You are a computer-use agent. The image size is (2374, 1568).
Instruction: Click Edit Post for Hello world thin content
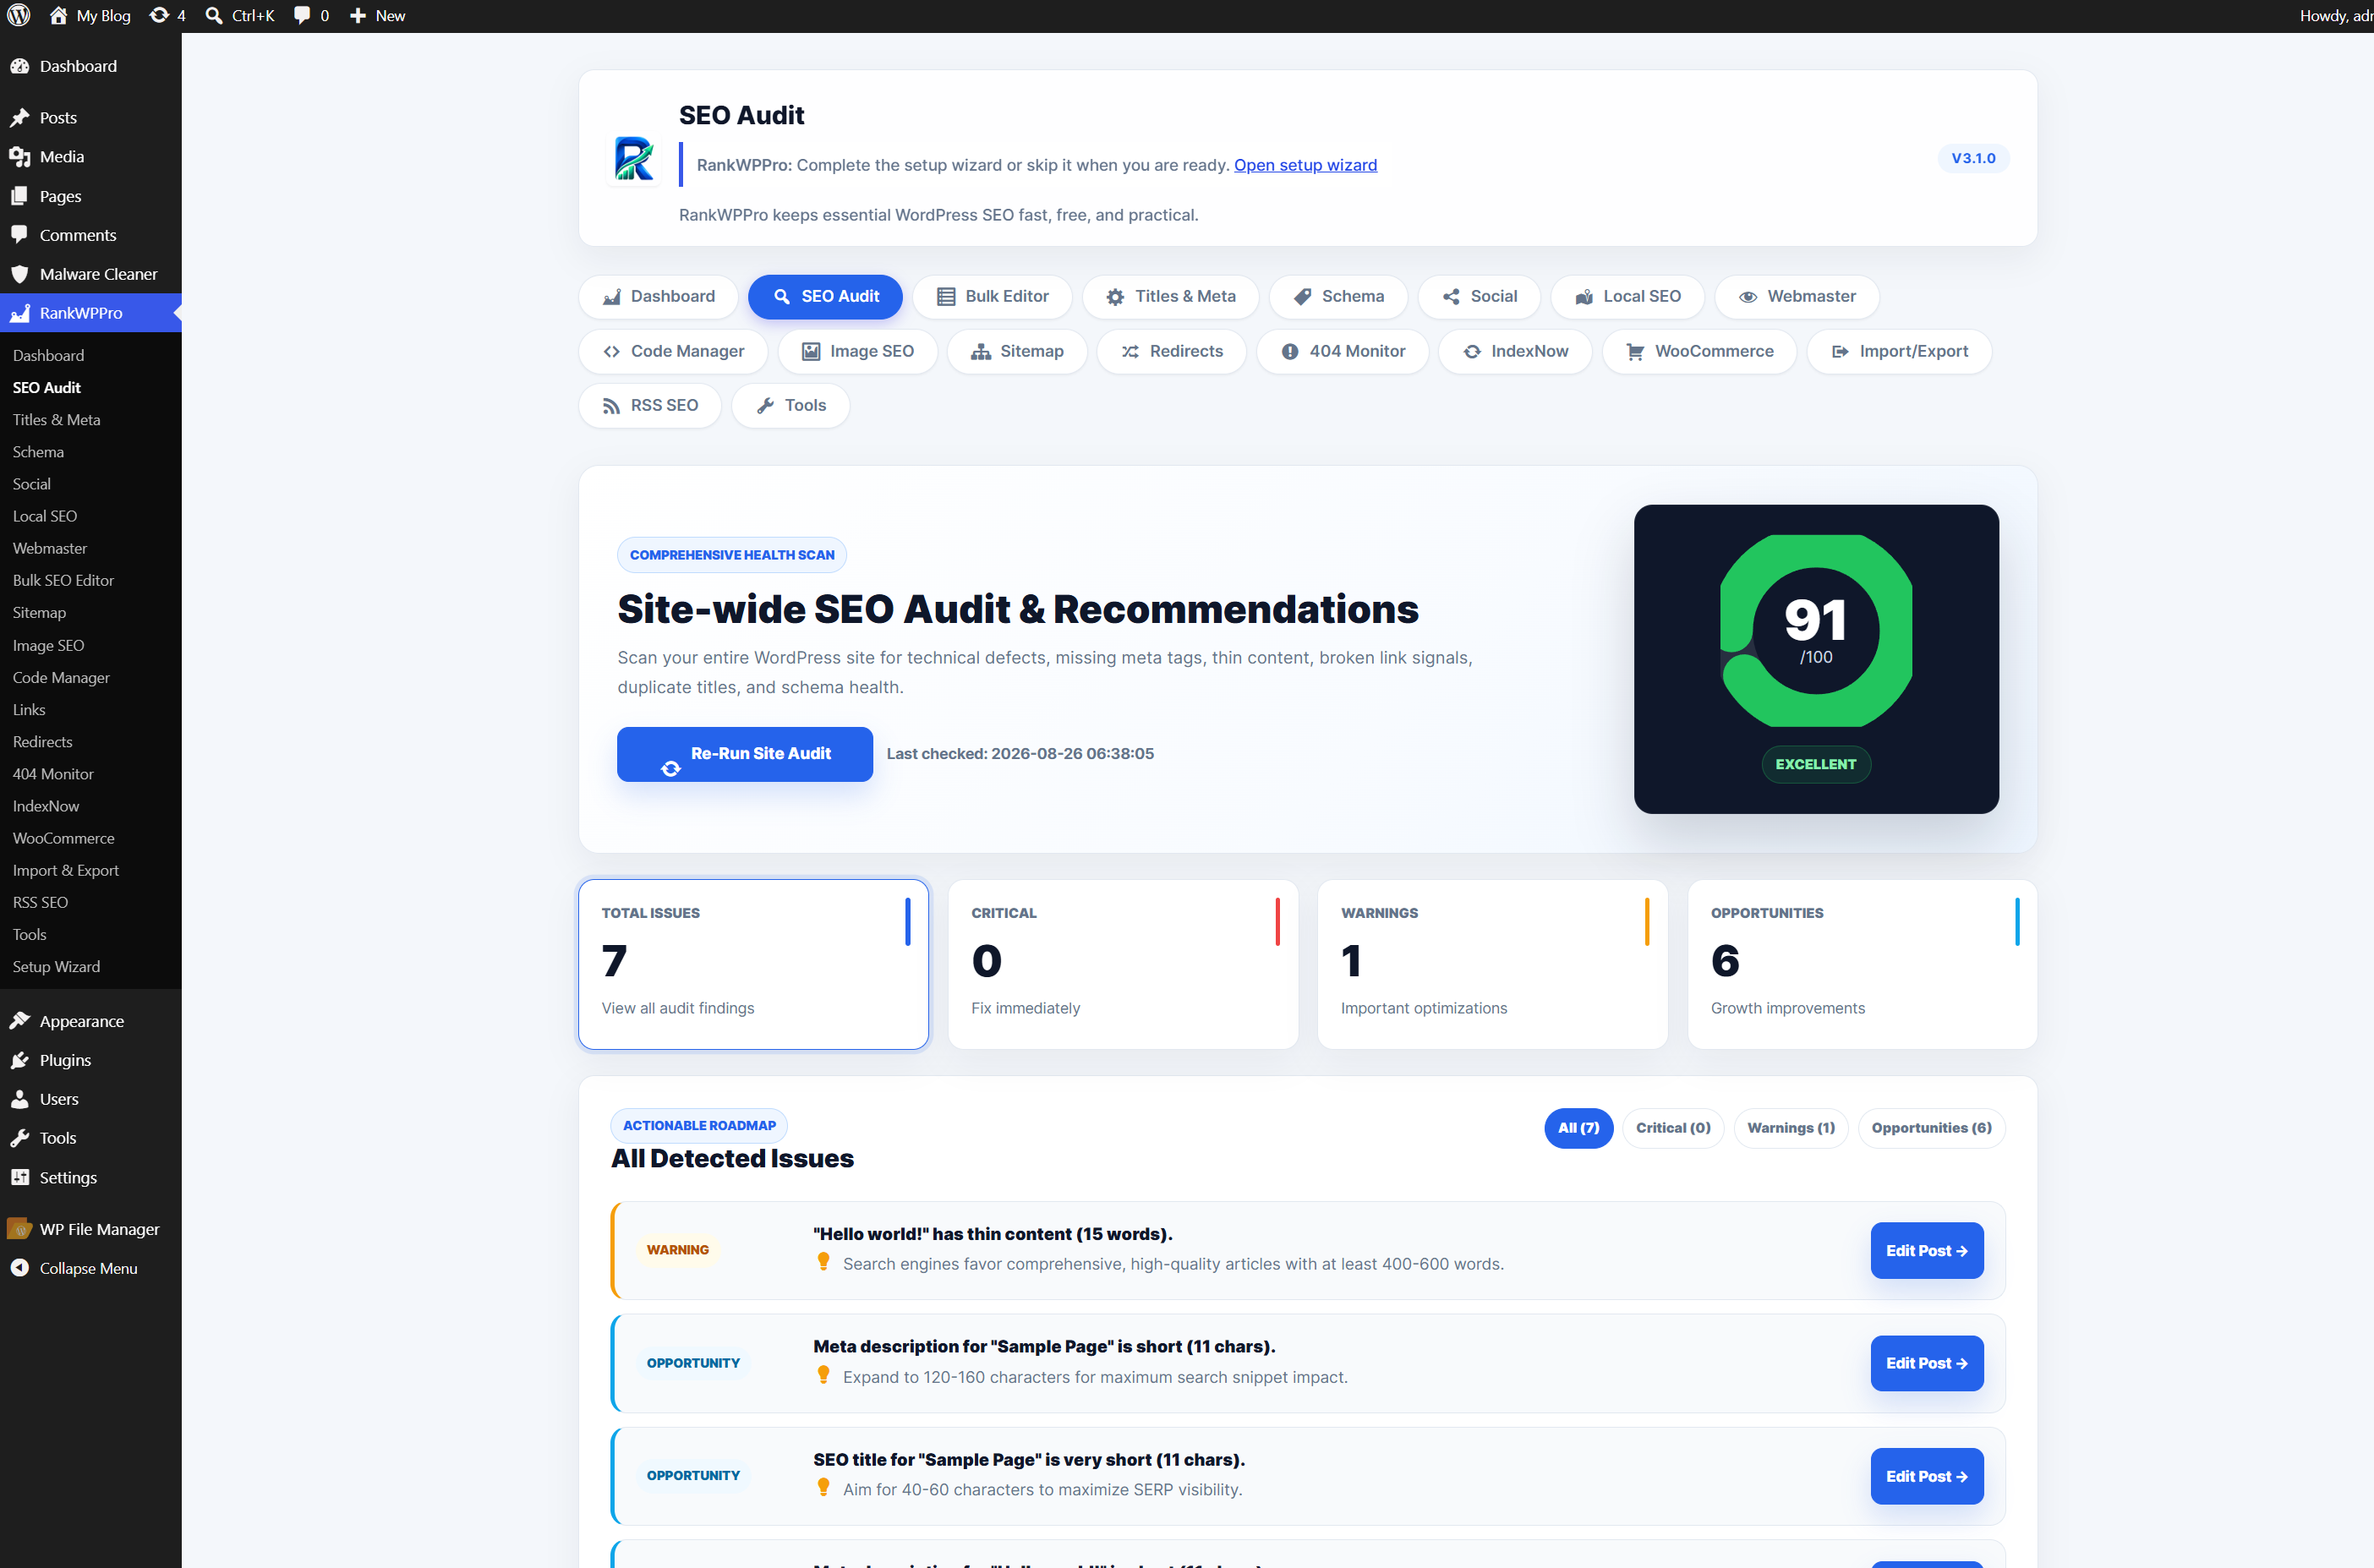1926,1251
